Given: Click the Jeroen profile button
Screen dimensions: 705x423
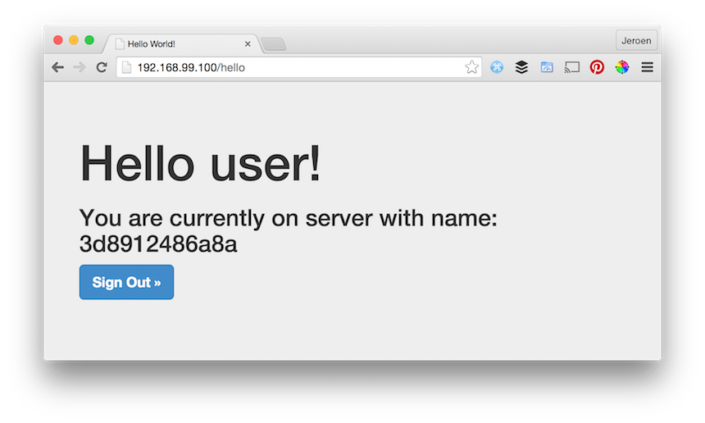Looking at the screenshot, I should [x=636, y=40].
